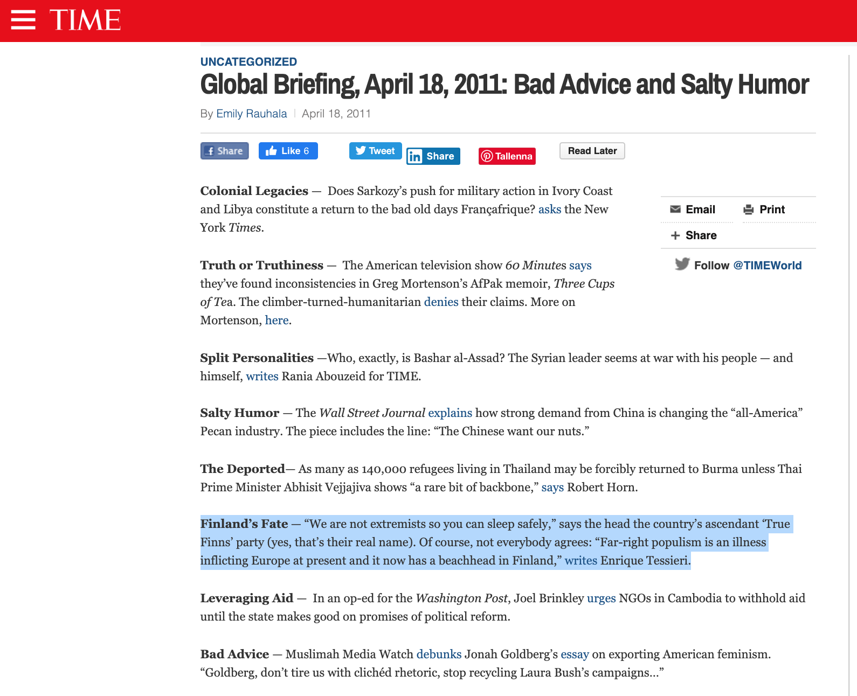Open the 'debunks' Muslimah Media Watch link
Image resolution: width=857 pixels, height=696 pixels.
coord(439,654)
